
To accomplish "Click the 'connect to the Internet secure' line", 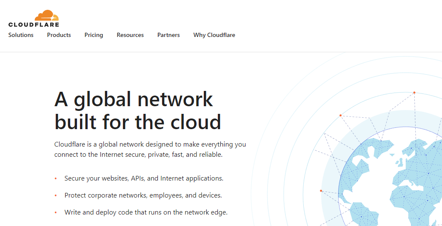I will pyautogui.click(x=138, y=155).
